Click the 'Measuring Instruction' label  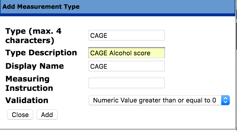click(29, 83)
